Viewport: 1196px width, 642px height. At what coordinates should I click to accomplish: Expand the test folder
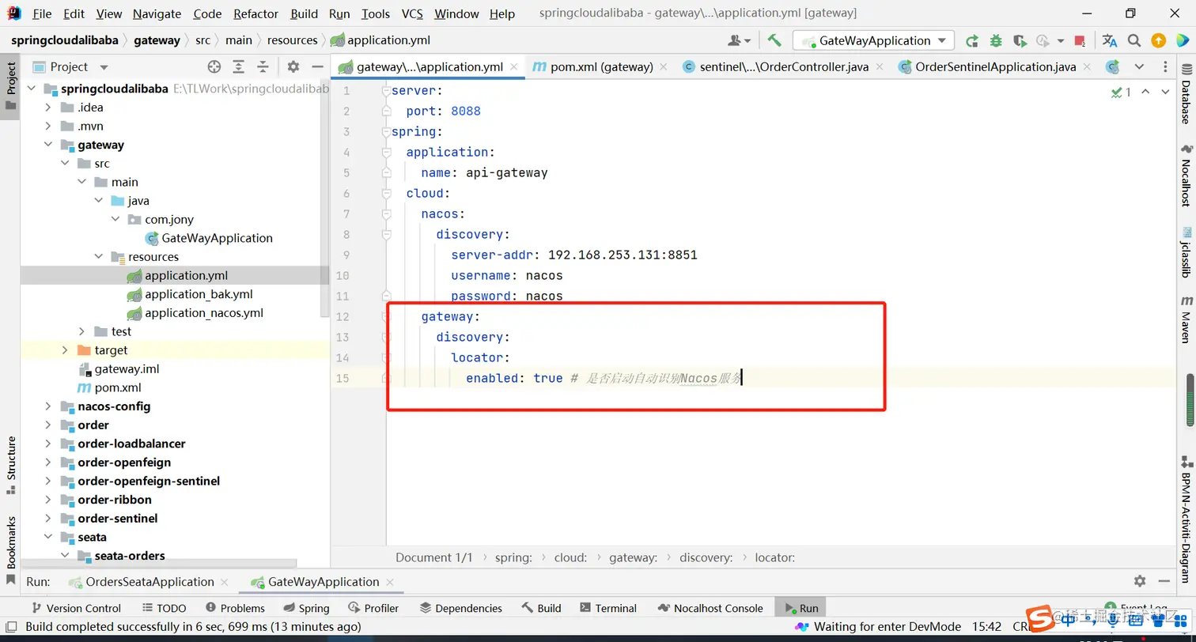[81, 331]
